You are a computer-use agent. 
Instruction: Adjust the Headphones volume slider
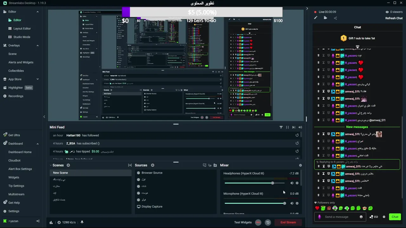point(255,183)
